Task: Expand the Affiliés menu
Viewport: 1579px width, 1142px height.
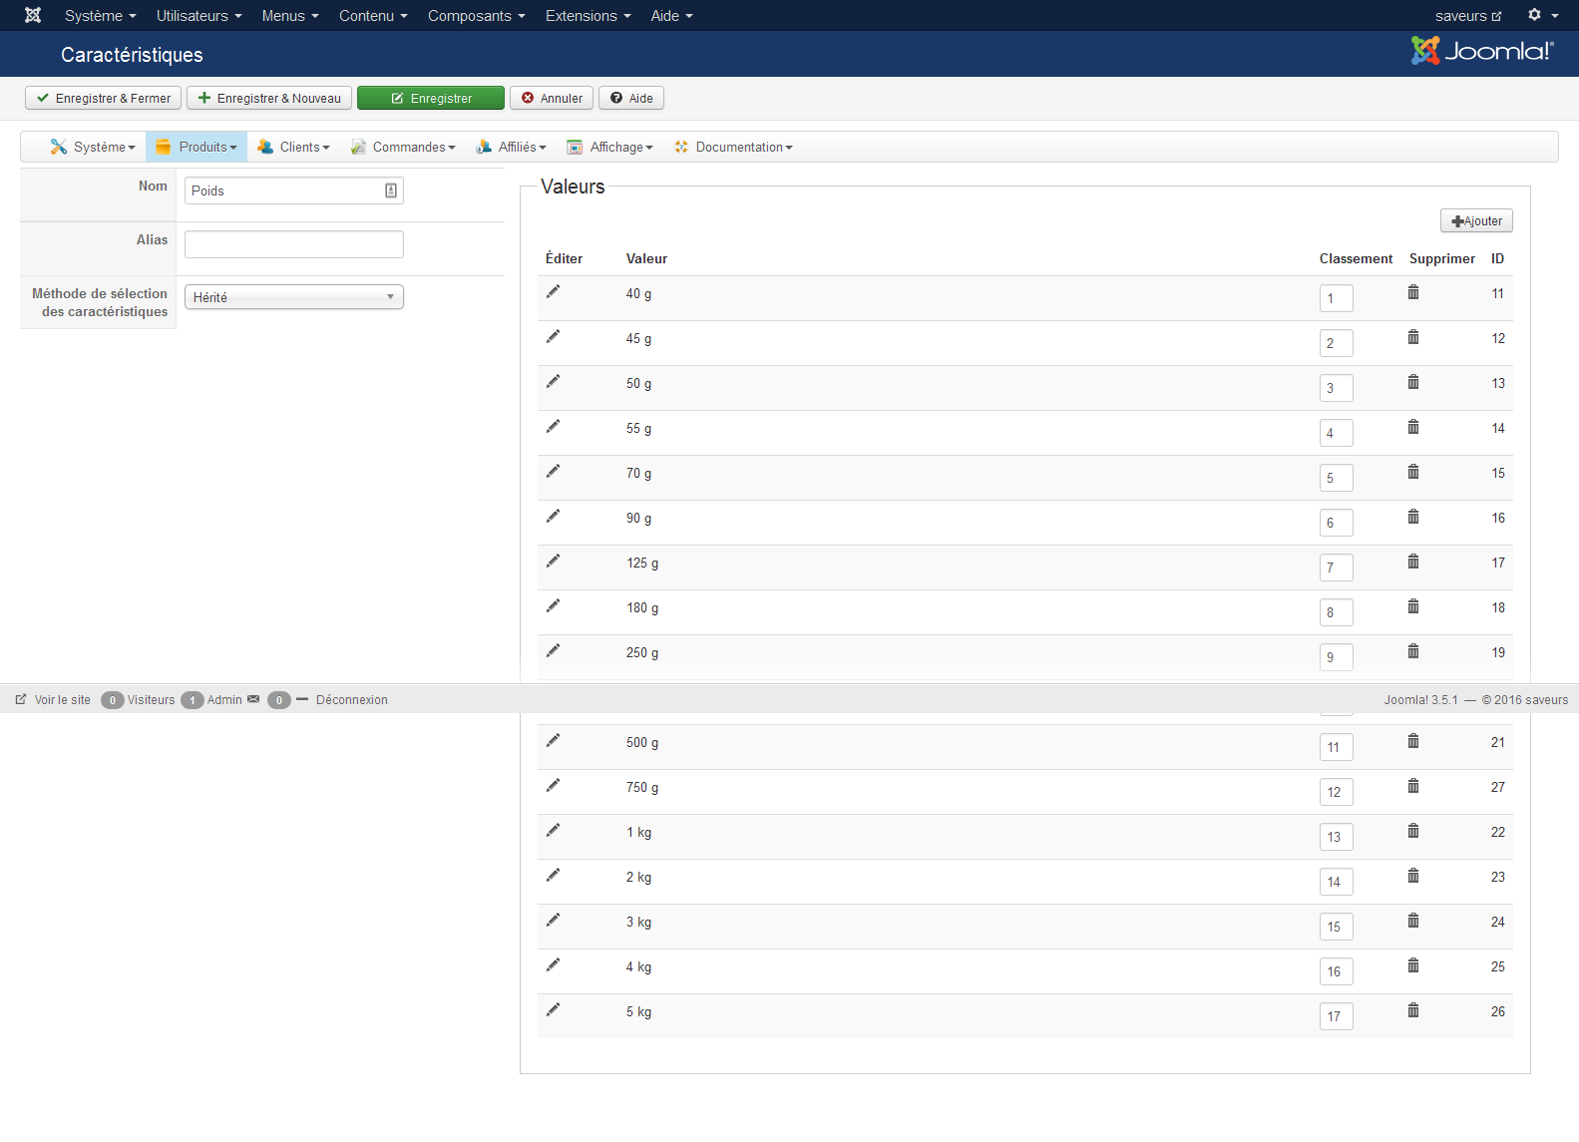Action: (x=511, y=147)
